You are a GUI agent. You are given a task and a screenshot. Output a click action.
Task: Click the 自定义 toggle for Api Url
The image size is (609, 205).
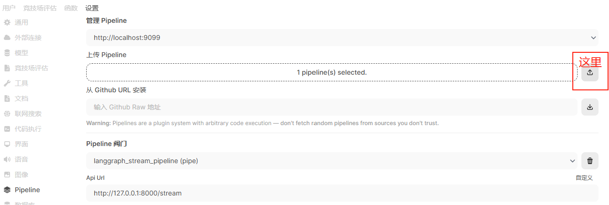tap(584, 178)
